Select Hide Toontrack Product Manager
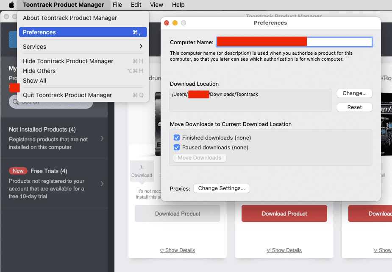392x272 pixels. click(83, 61)
